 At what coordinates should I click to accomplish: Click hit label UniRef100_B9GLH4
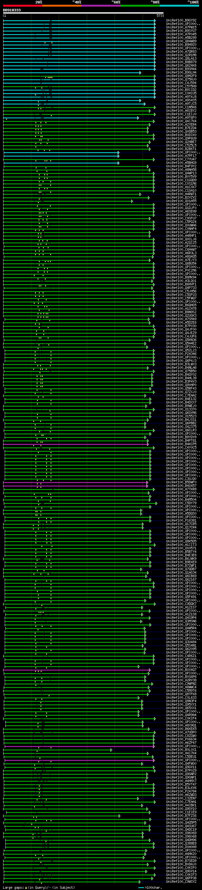[x=181, y=73]
